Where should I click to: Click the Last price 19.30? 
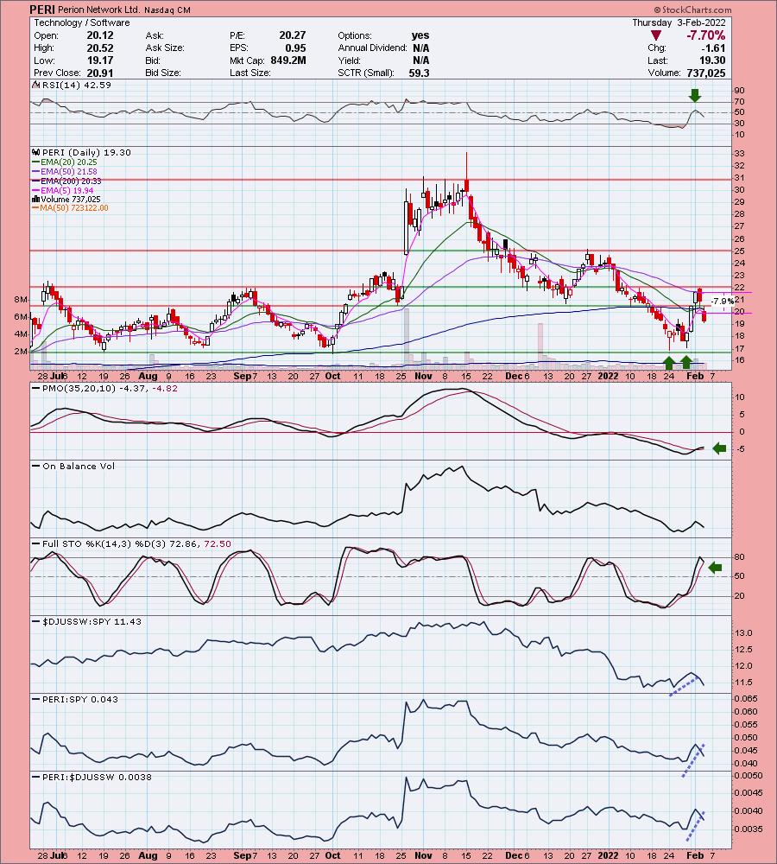click(712, 60)
